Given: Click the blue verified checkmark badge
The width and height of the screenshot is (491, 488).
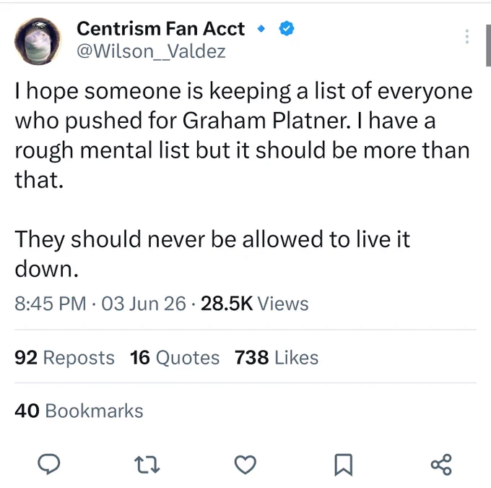Looking at the screenshot, I should coord(287,28).
